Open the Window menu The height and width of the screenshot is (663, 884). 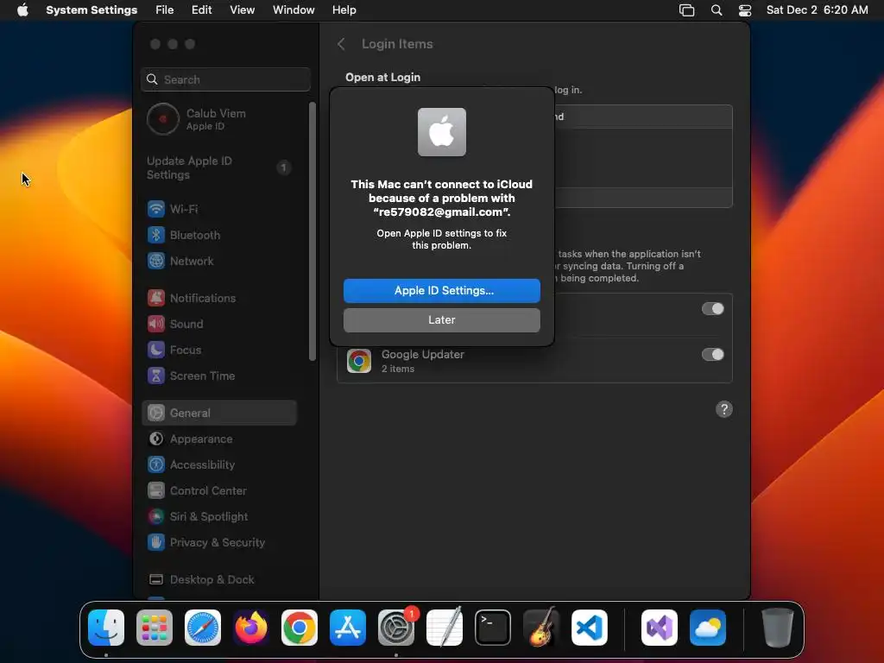pyautogui.click(x=294, y=10)
